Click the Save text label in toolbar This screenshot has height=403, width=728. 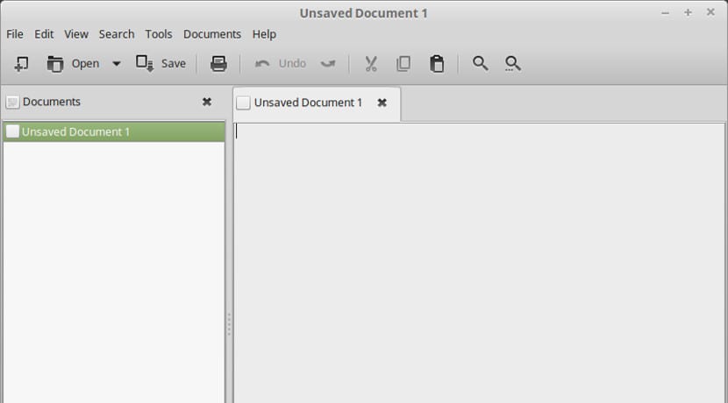point(173,64)
